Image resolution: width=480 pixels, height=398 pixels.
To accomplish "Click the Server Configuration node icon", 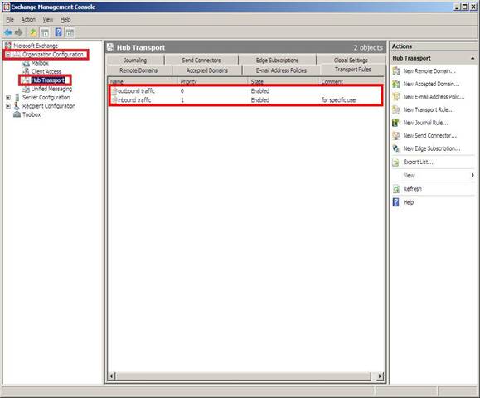I will 17,97.
